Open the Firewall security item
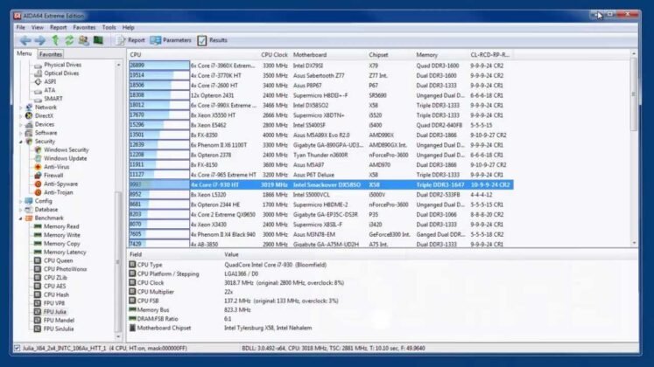The image size is (654, 367). tap(53, 175)
